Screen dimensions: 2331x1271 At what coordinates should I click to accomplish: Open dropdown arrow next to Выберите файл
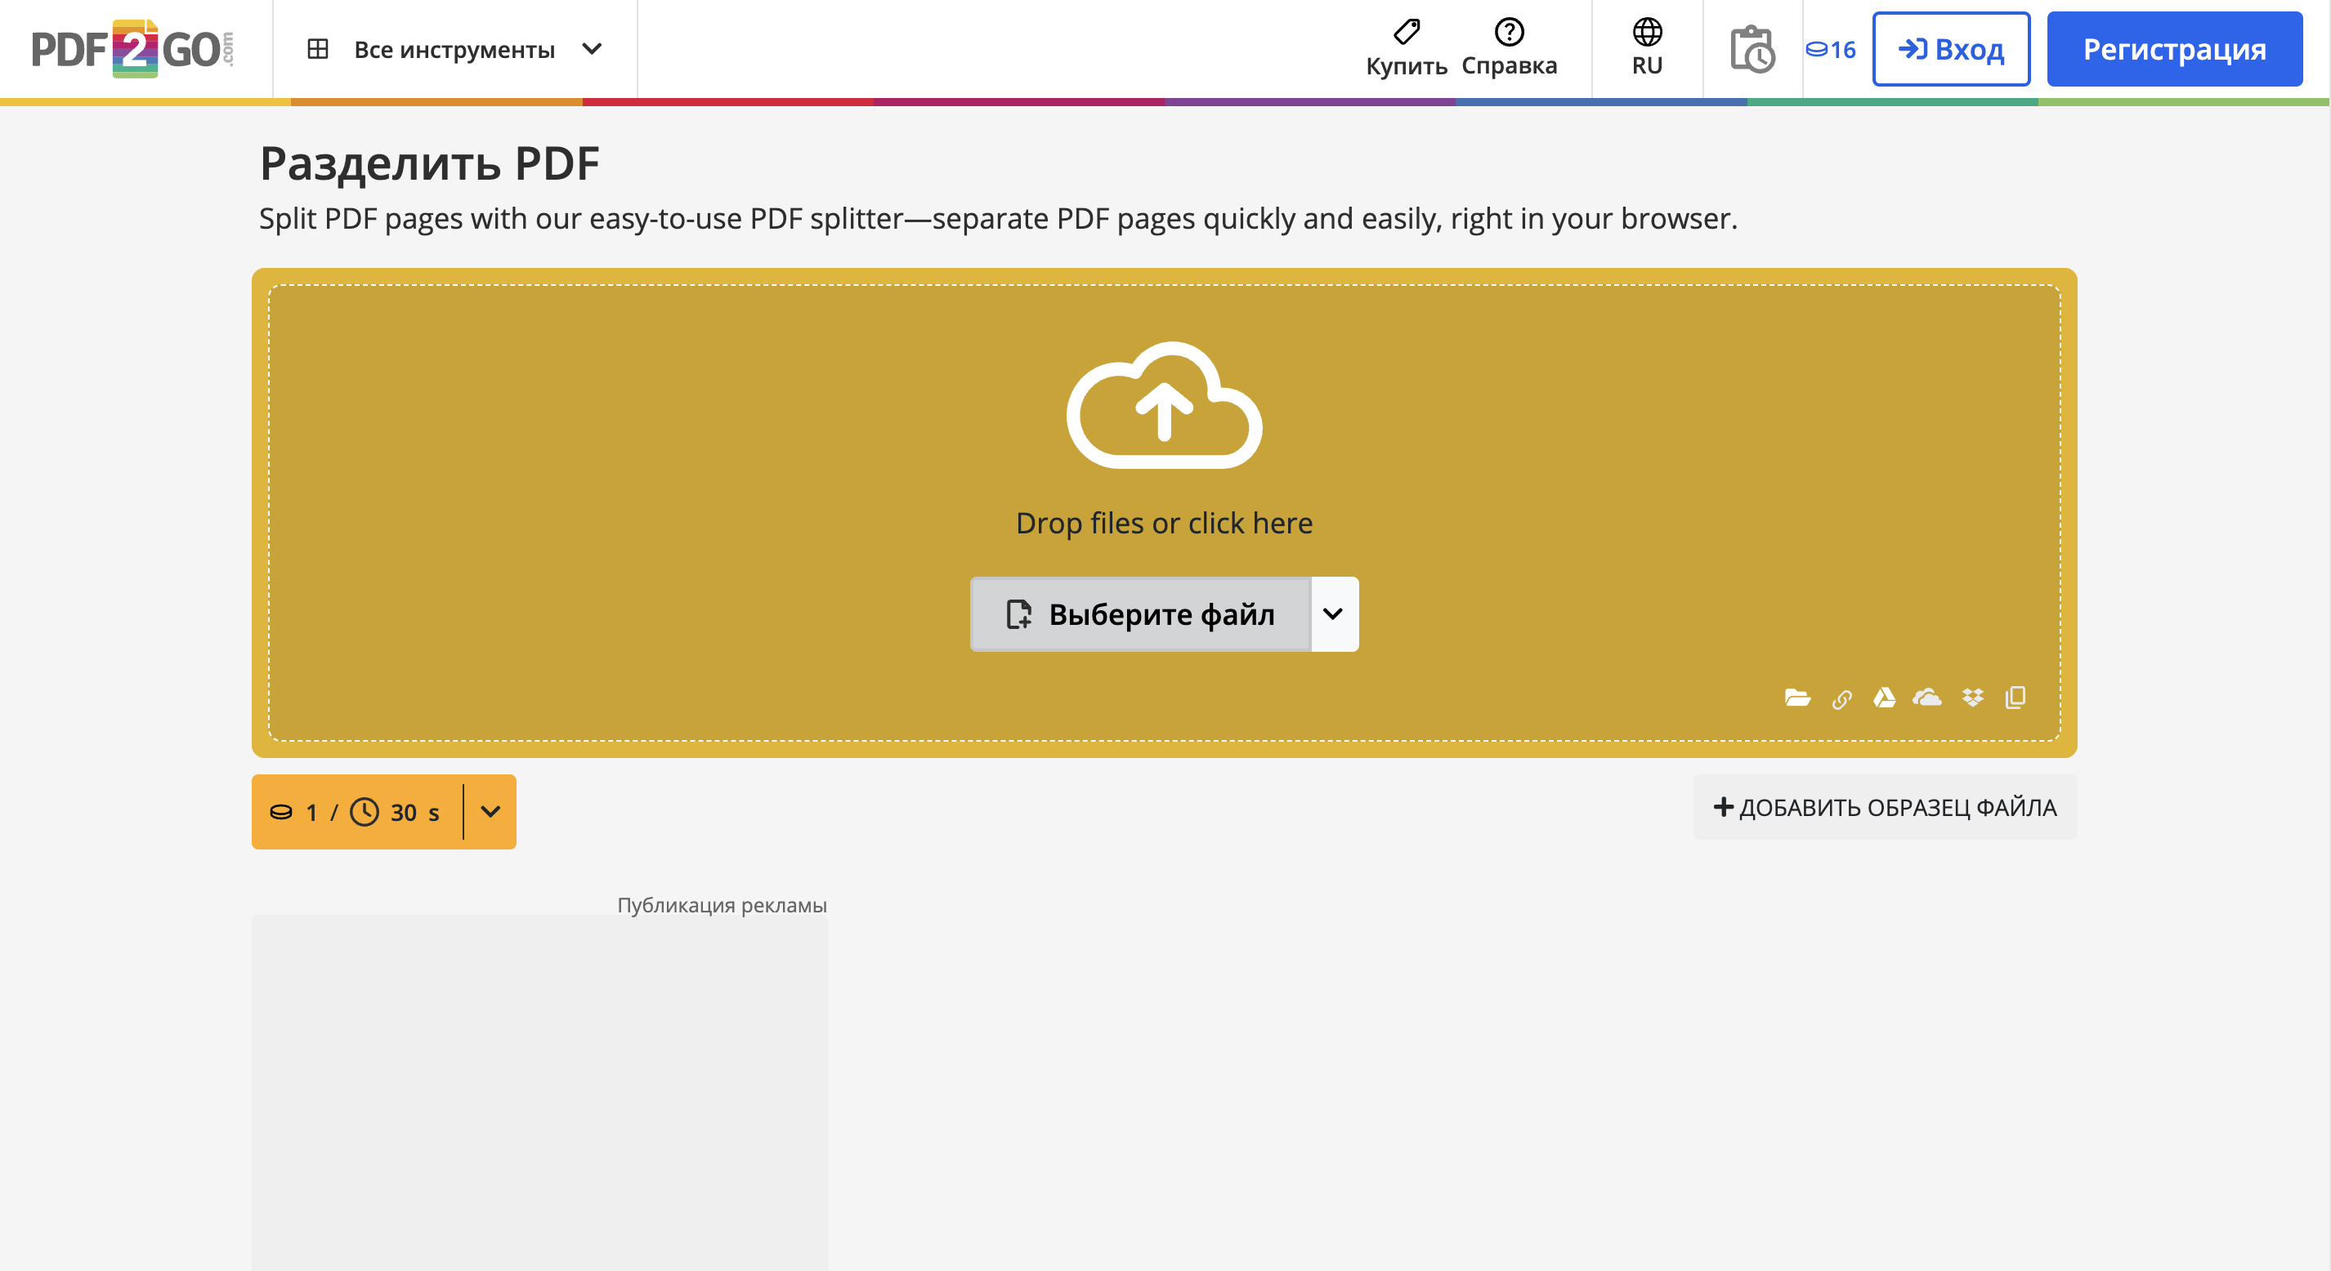coord(1333,614)
